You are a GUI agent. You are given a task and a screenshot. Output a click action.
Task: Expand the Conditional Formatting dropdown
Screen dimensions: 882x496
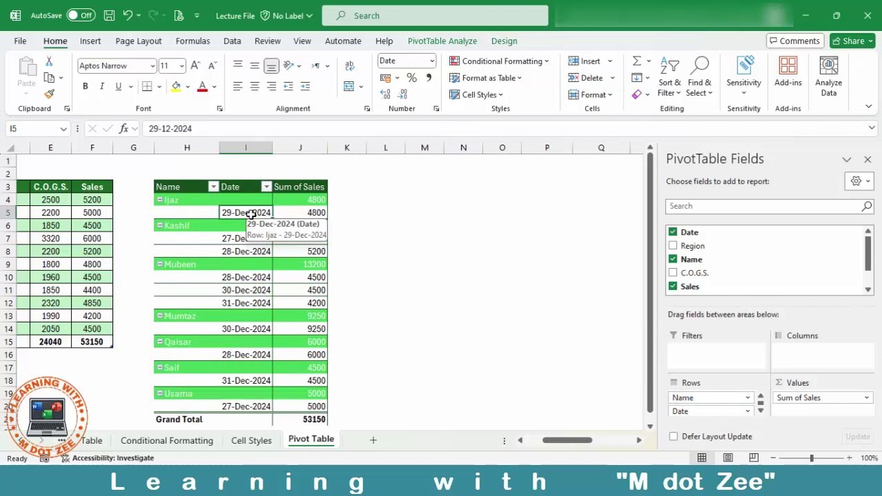pyautogui.click(x=546, y=61)
